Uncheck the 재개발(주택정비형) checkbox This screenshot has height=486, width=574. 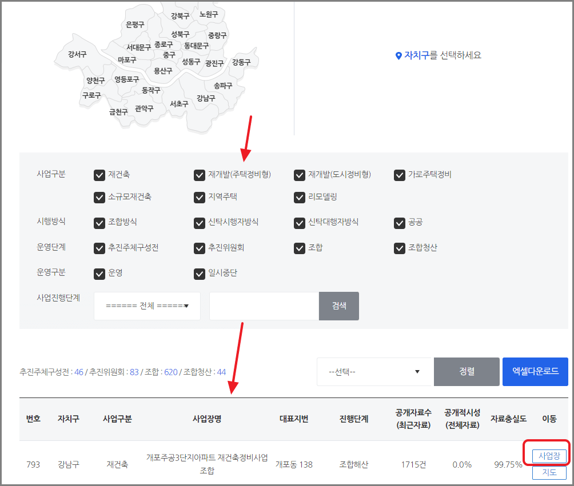click(199, 175)
